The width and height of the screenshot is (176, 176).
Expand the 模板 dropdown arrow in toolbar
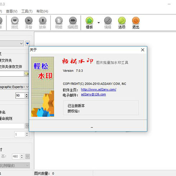coord(99,22)
